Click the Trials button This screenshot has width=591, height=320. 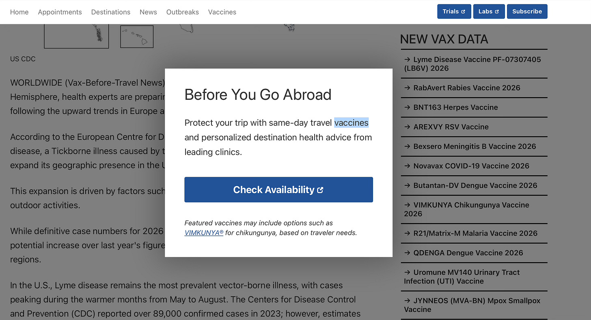[x=454, y=11]
